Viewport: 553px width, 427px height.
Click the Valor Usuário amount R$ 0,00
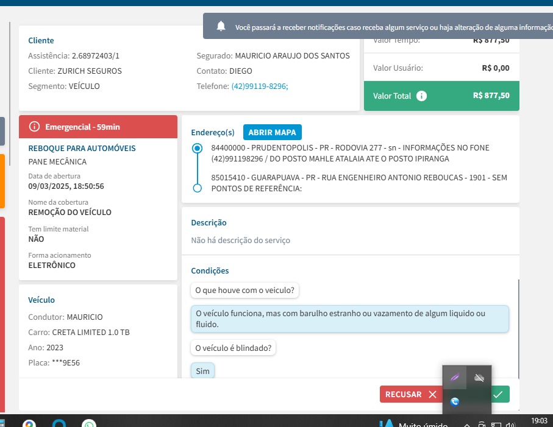(x=496, y=68)
